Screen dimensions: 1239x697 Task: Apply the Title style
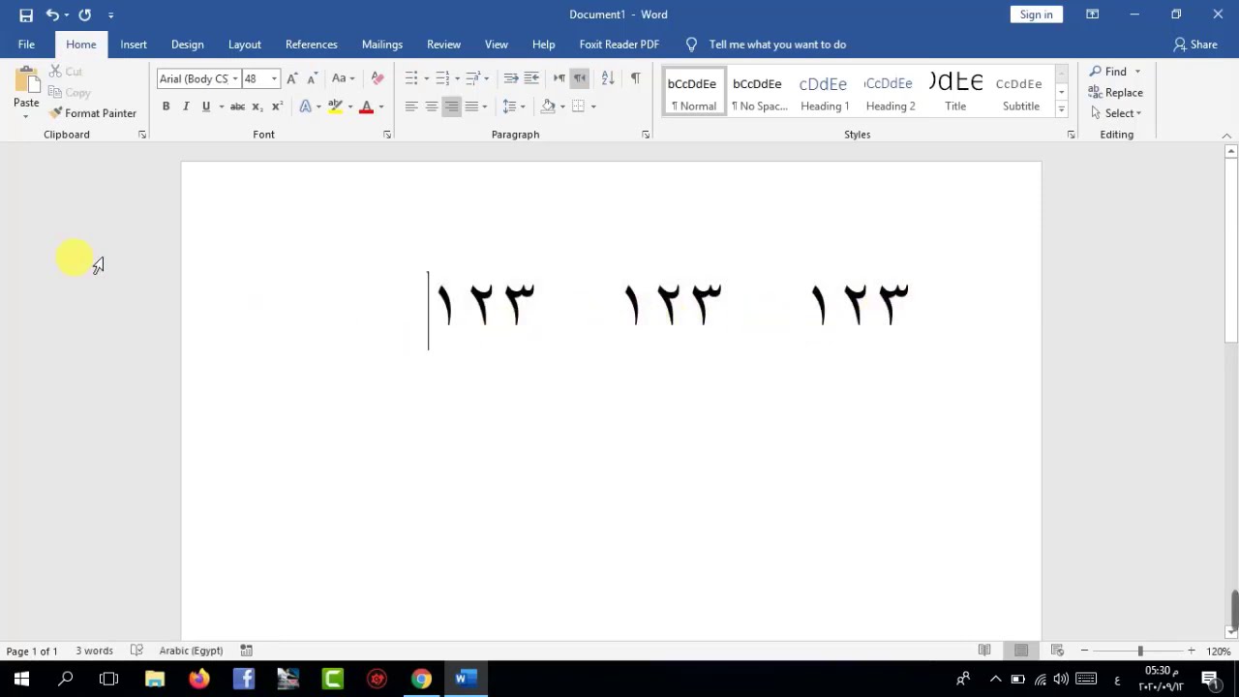click(x=955, y=93)
